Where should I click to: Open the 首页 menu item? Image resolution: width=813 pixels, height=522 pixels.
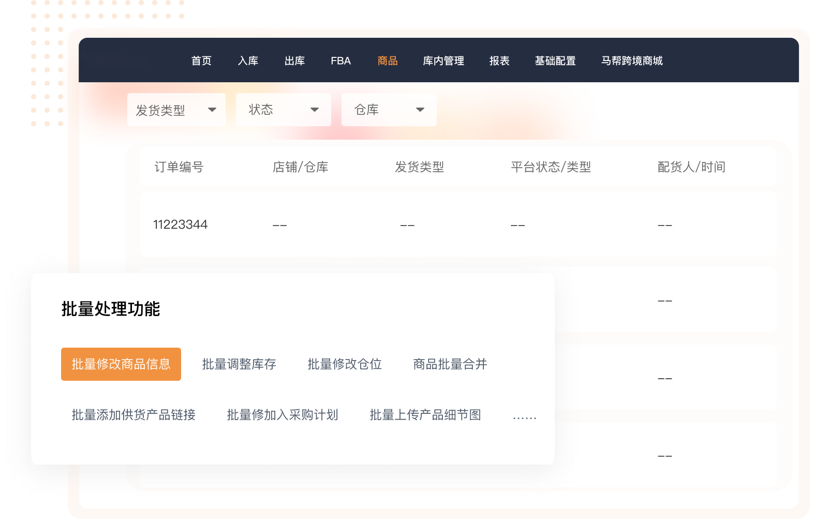click(x=201, y=61)
